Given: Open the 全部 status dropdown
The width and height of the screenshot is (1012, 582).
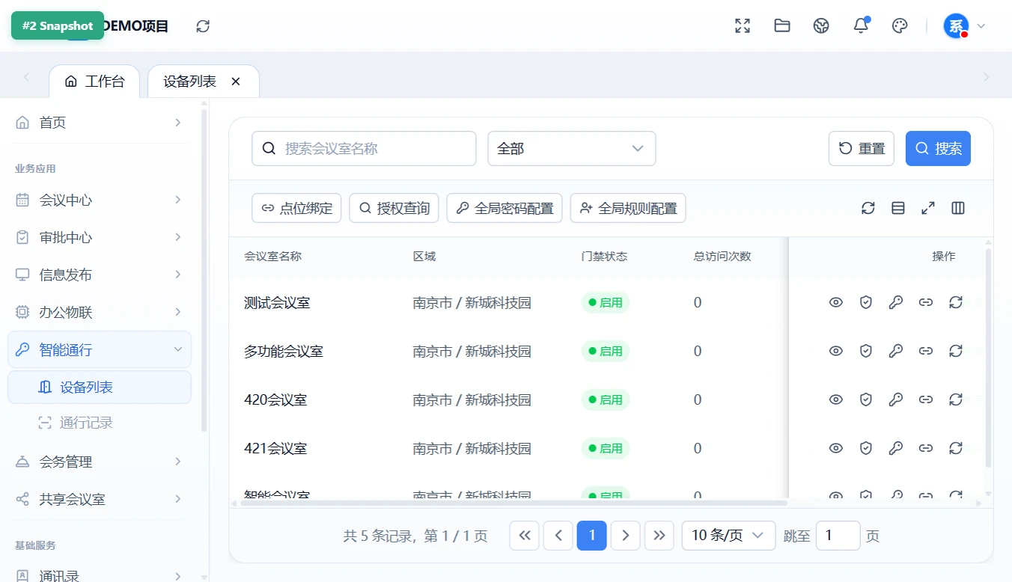Looking at the screenshot, I should pyautogui.click(x=572, y=149).
